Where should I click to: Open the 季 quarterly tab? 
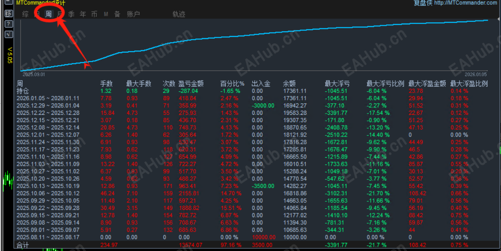point(71,14)
